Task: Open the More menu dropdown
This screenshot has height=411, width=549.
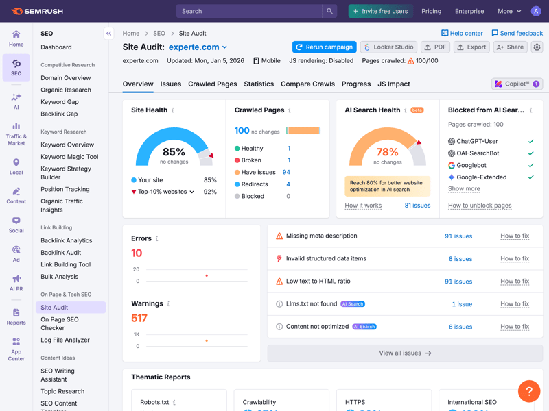Action: click(x=509, y=11)
